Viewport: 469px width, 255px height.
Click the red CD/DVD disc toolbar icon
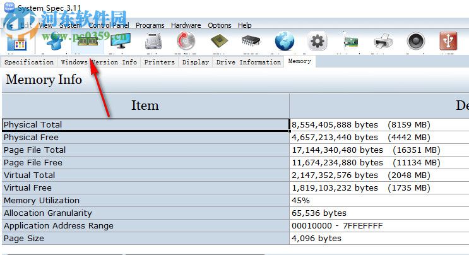click(186, 41)
